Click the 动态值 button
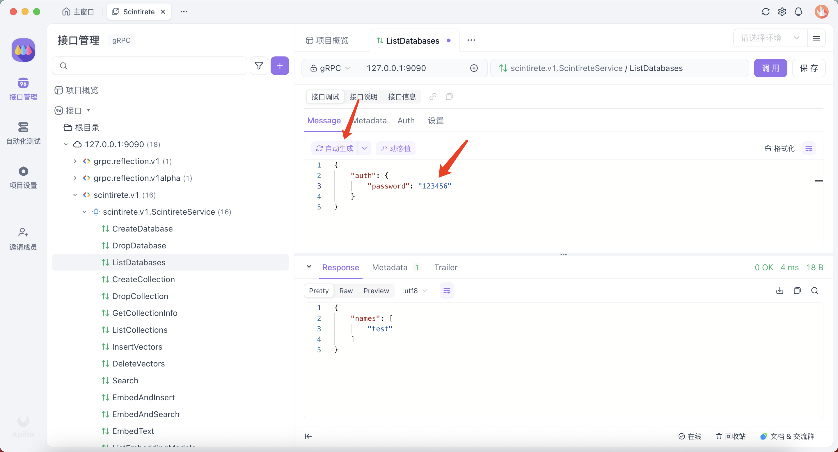The height and width of the screenshot is (452, 838). (x=396, y=148)
